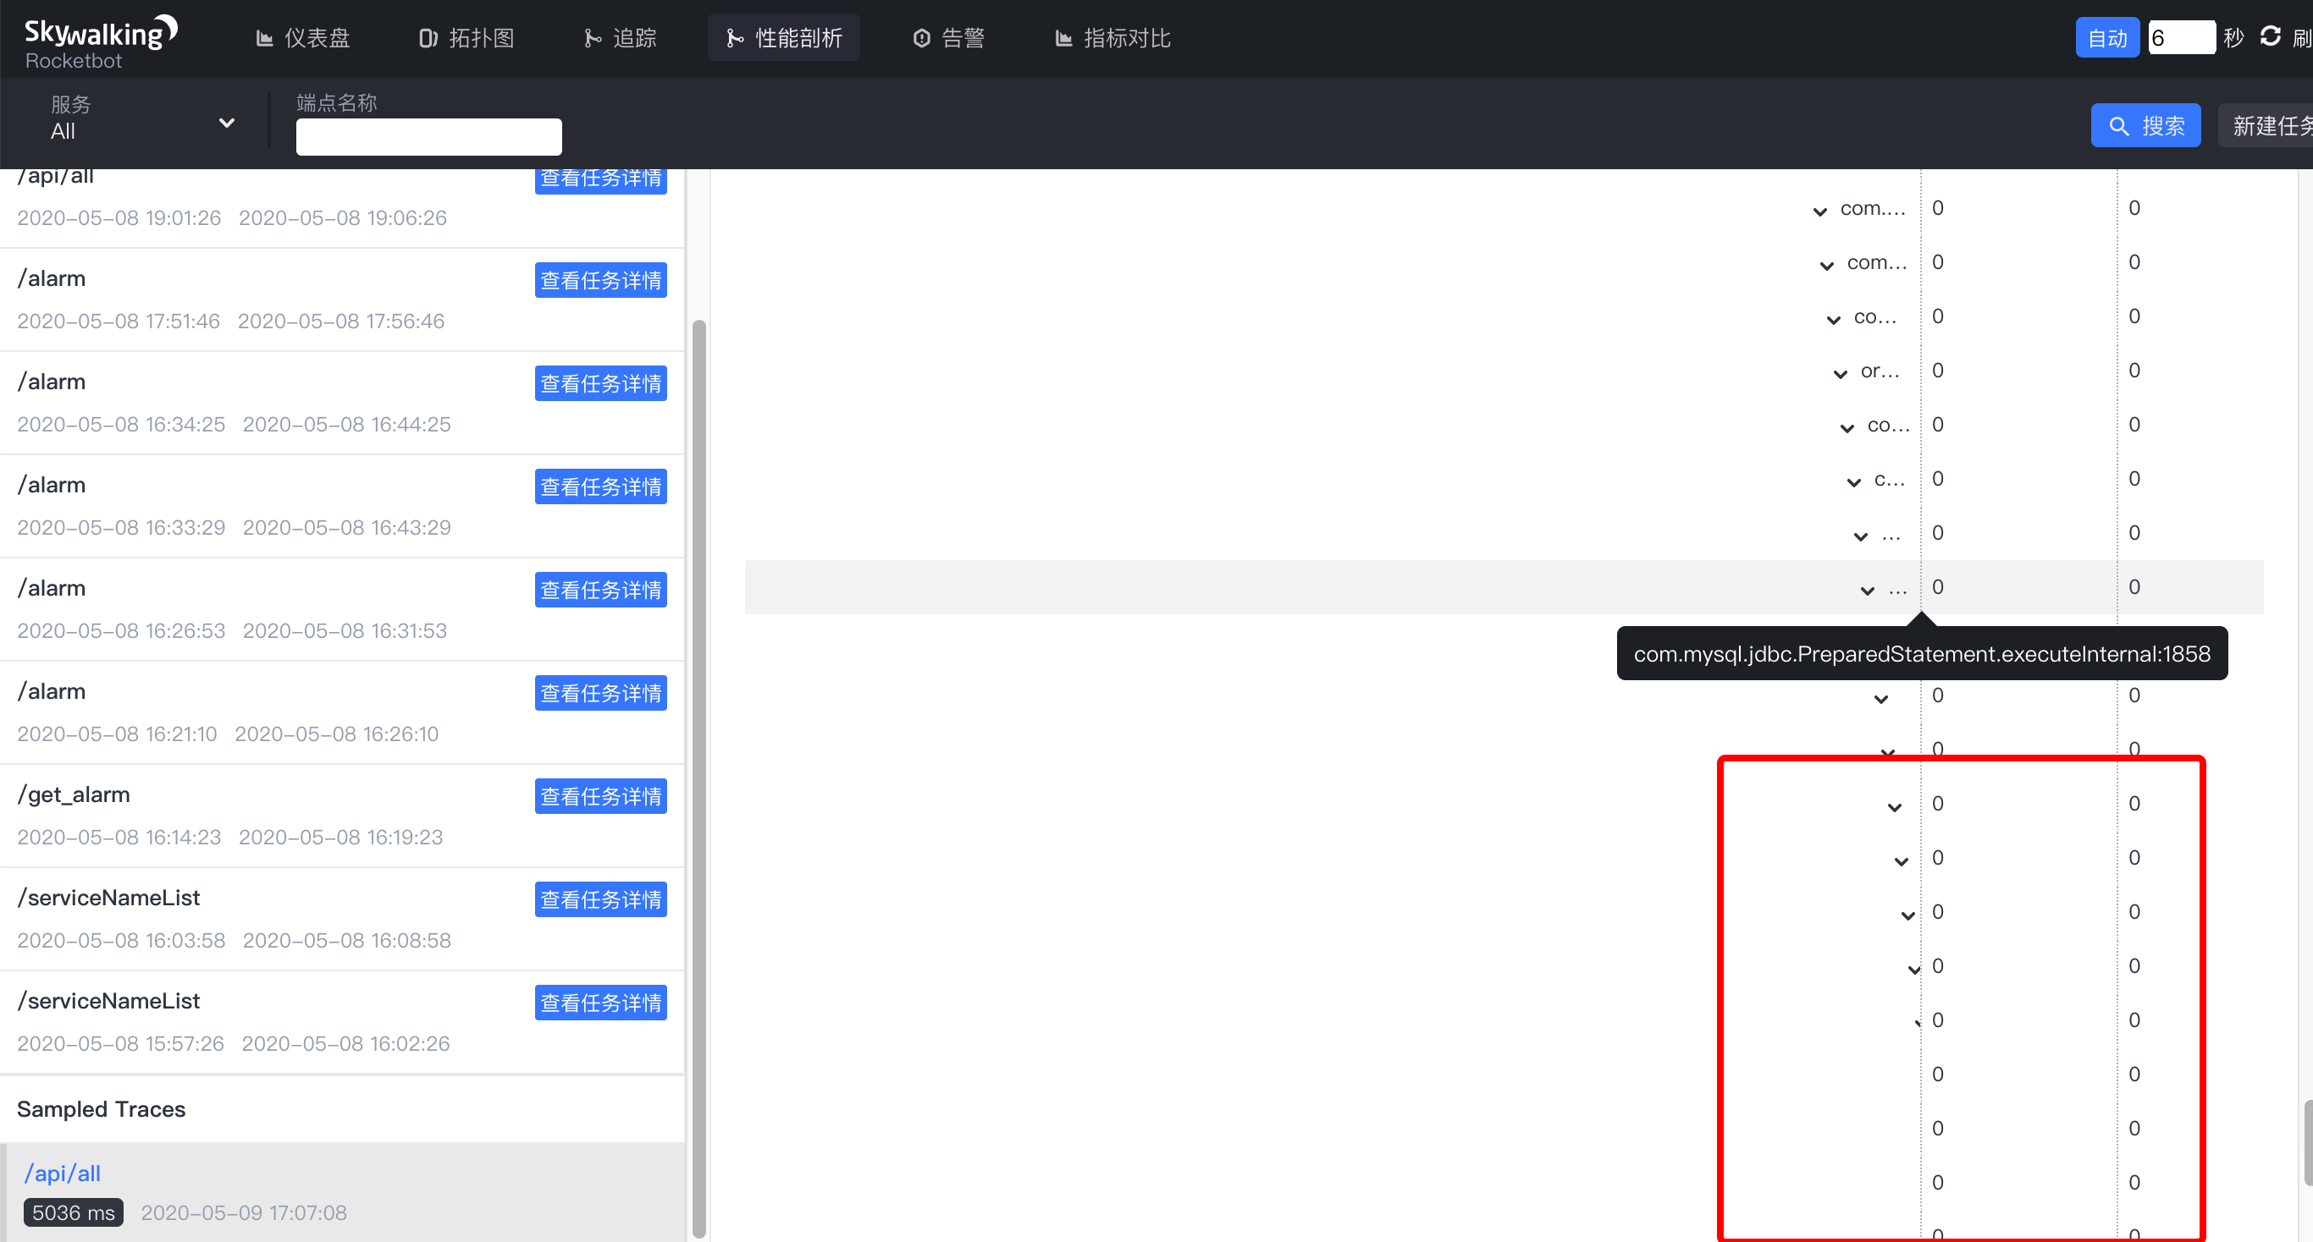2313x1242 pixels.
Task: Open the 指标对比 metrics comparison tab
Action: click(1113, 38)
